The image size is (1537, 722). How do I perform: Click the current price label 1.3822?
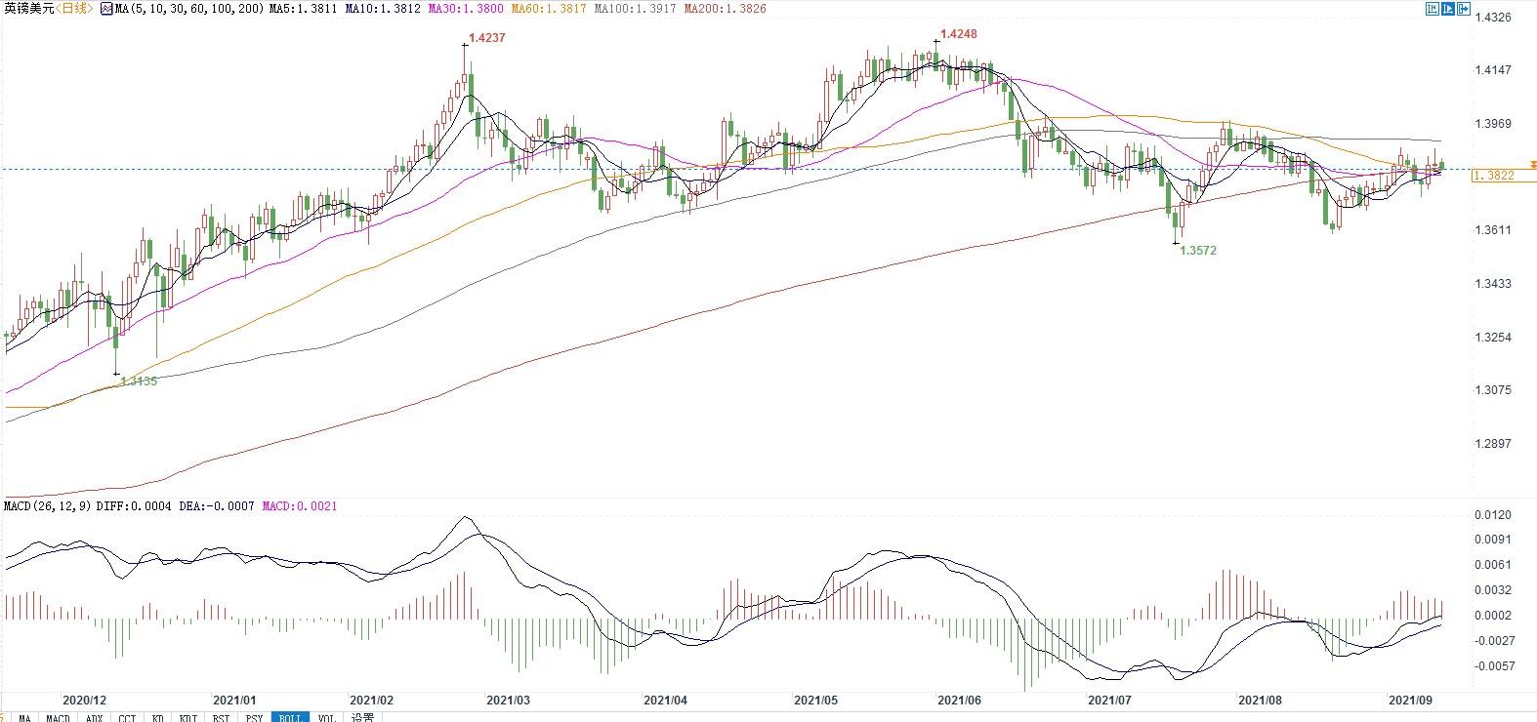click(1494, 176)
